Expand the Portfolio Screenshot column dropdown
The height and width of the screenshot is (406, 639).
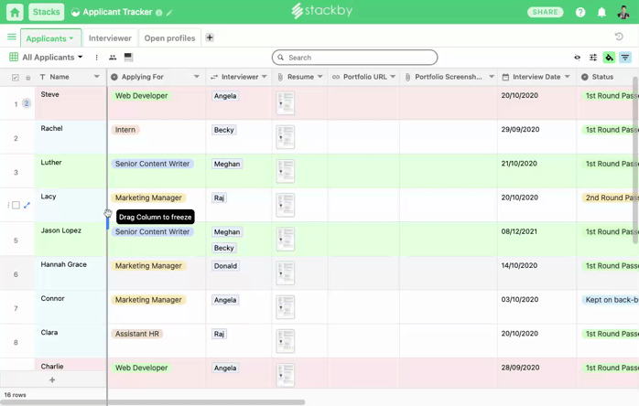(492, 77)
